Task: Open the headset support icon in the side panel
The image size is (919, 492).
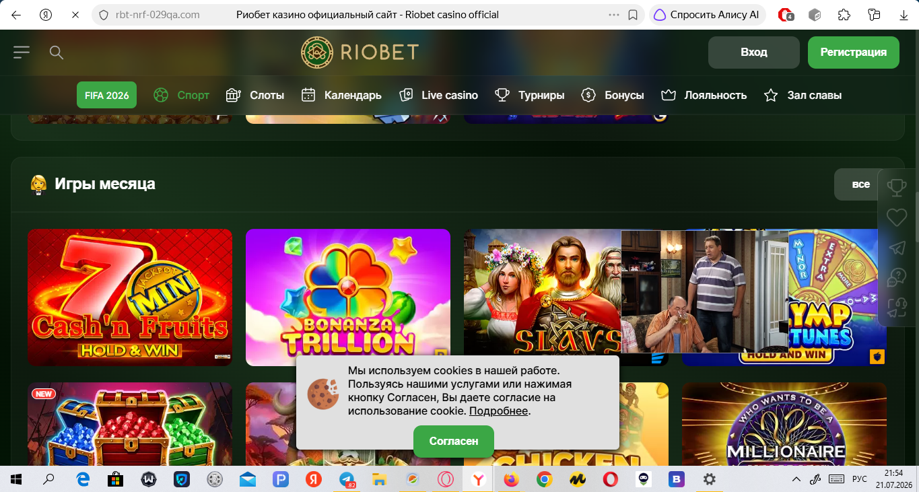Action: pos(896,308)
